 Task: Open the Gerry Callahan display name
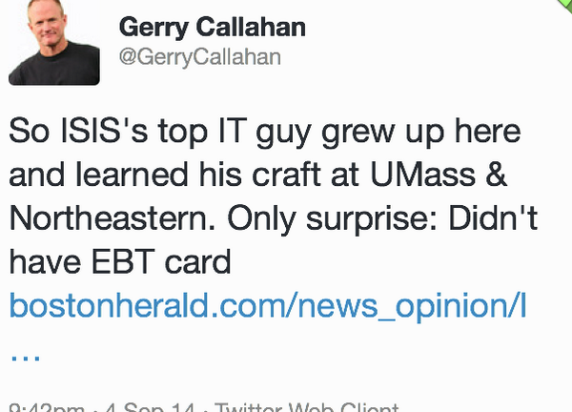coord(211,27)
